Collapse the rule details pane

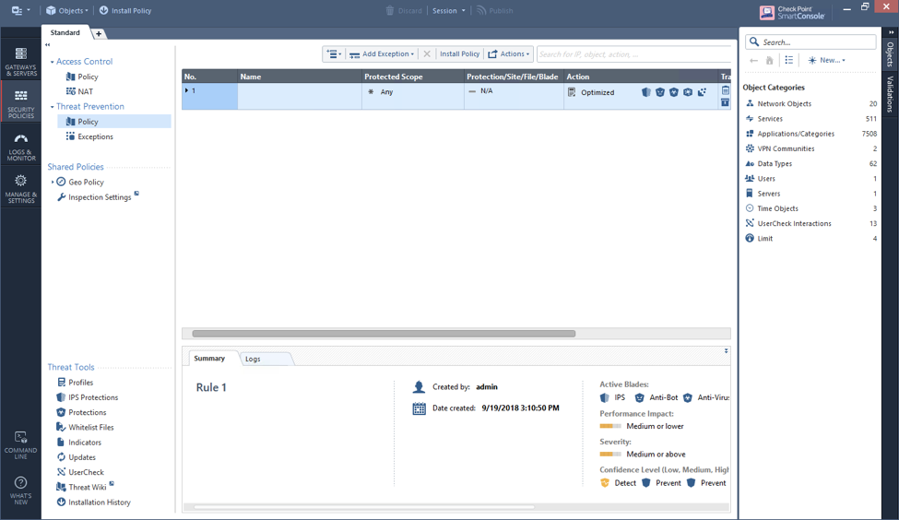(726, 351)
